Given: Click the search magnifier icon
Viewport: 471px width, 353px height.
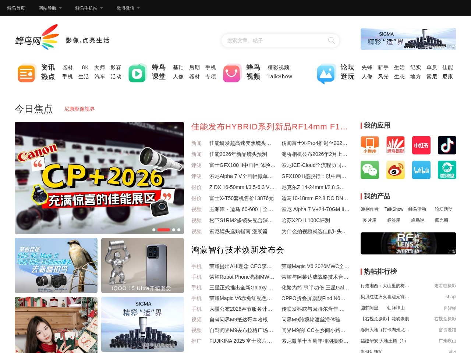Looking at the screenshot, I should pyautogui.click(x=331, y=40).
